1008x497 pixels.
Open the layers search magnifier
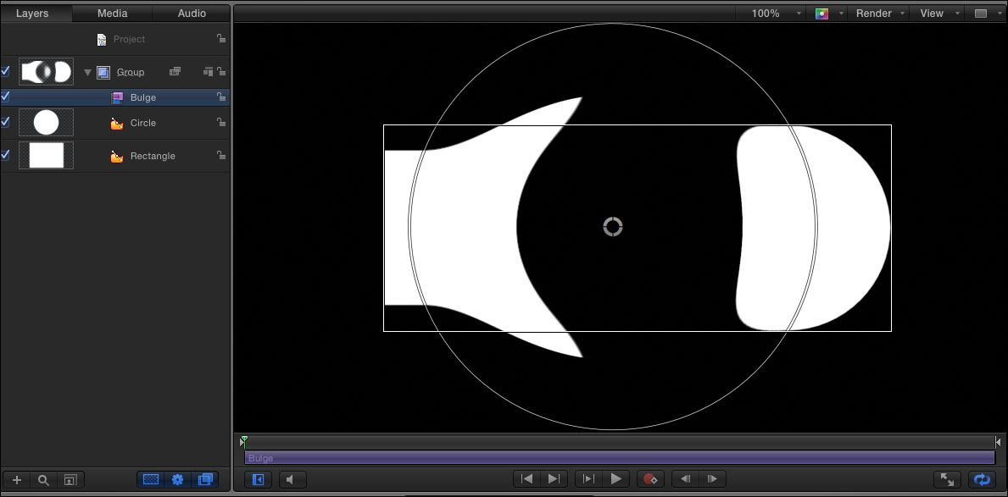pos(43,479)
